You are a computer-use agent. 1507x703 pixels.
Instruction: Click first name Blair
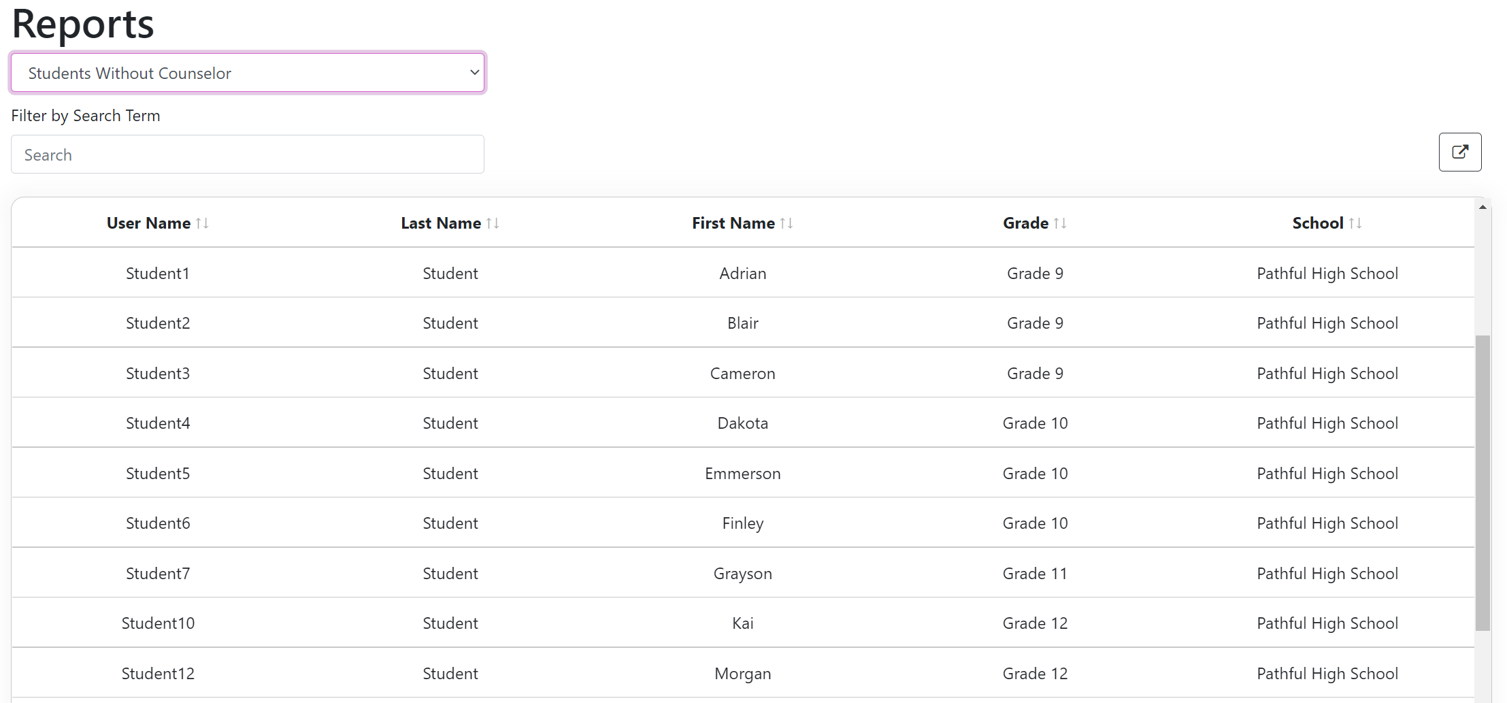[x=743, y=323]
